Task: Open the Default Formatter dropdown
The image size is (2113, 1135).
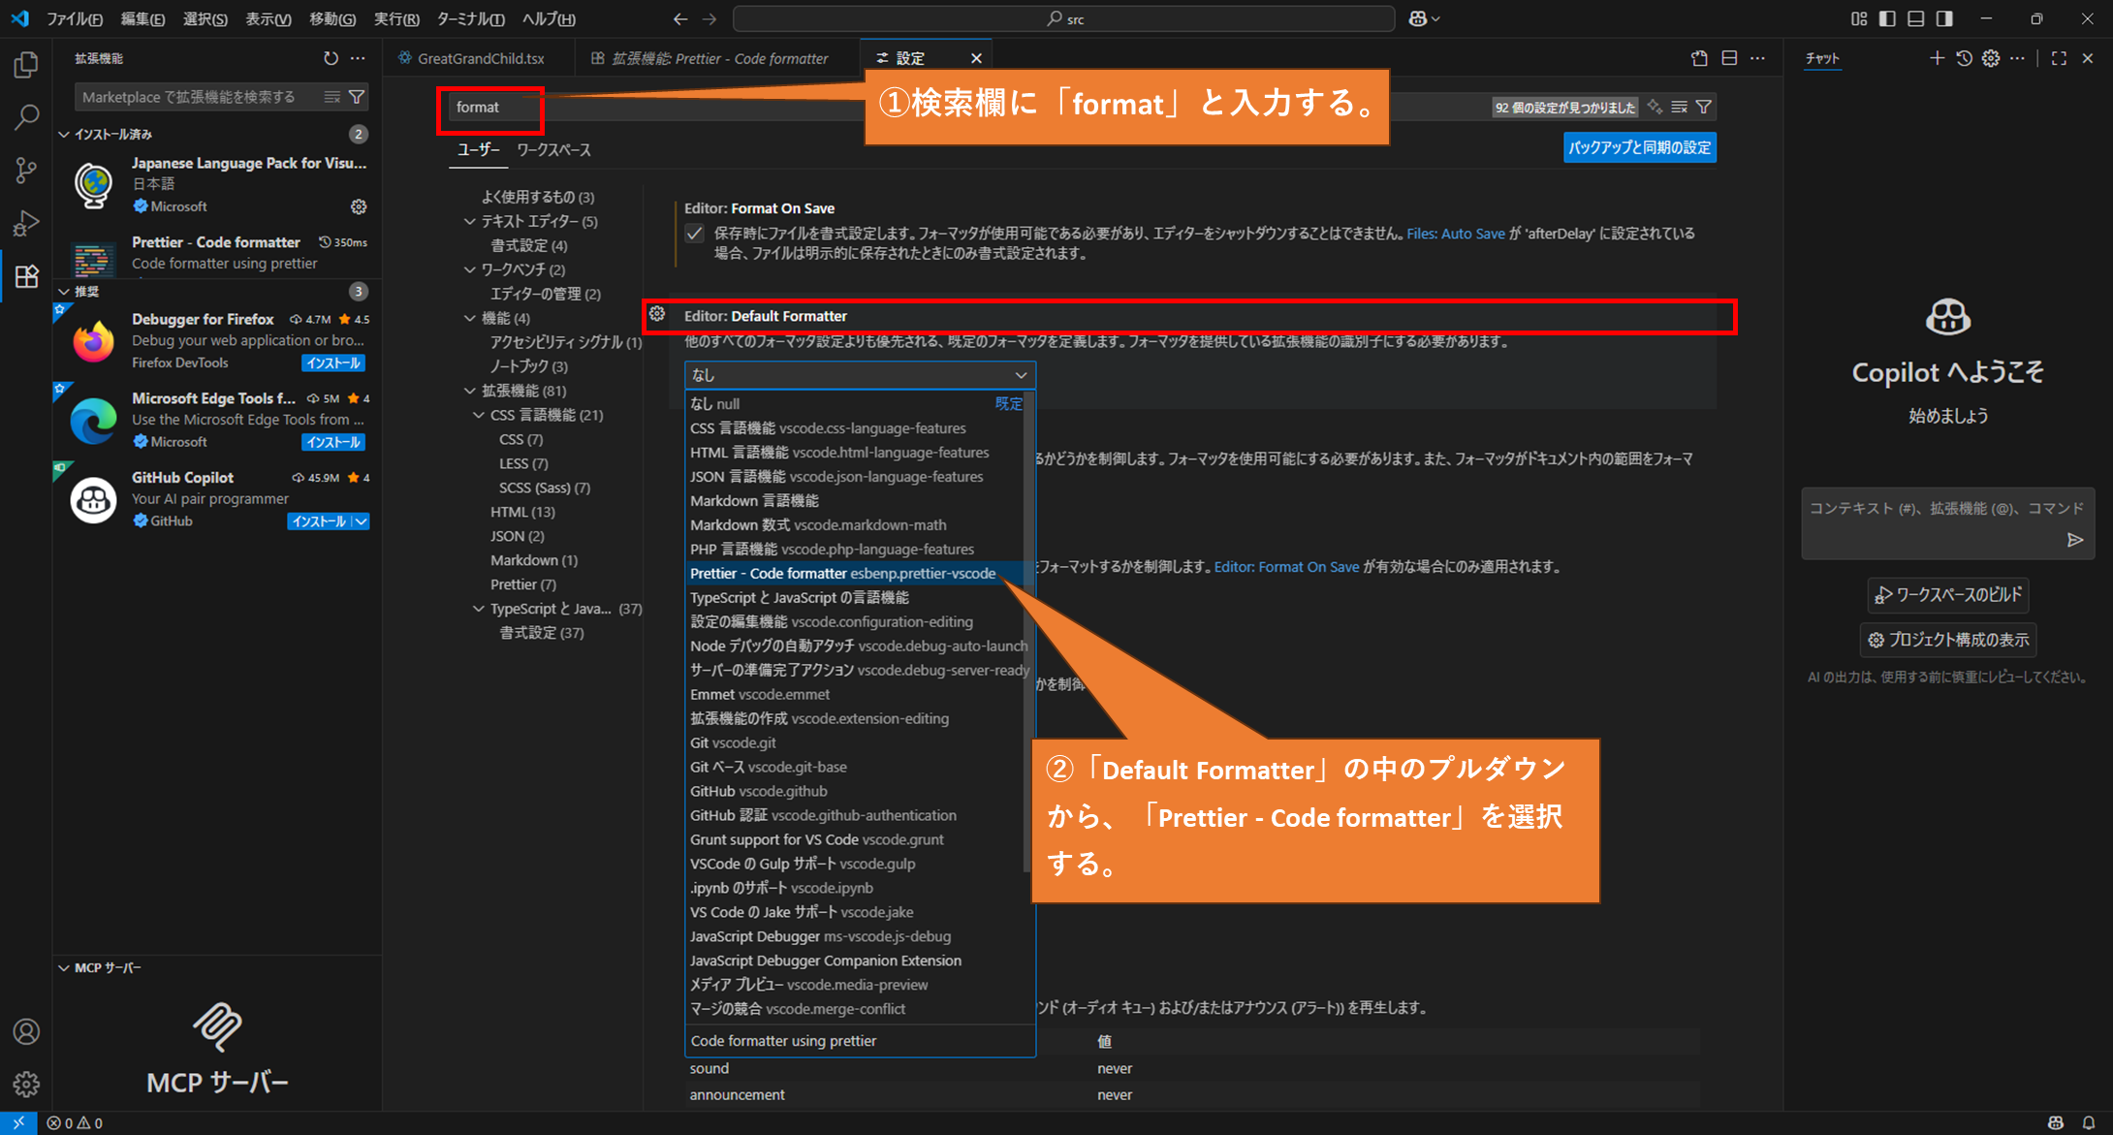Action: (860, 375)
